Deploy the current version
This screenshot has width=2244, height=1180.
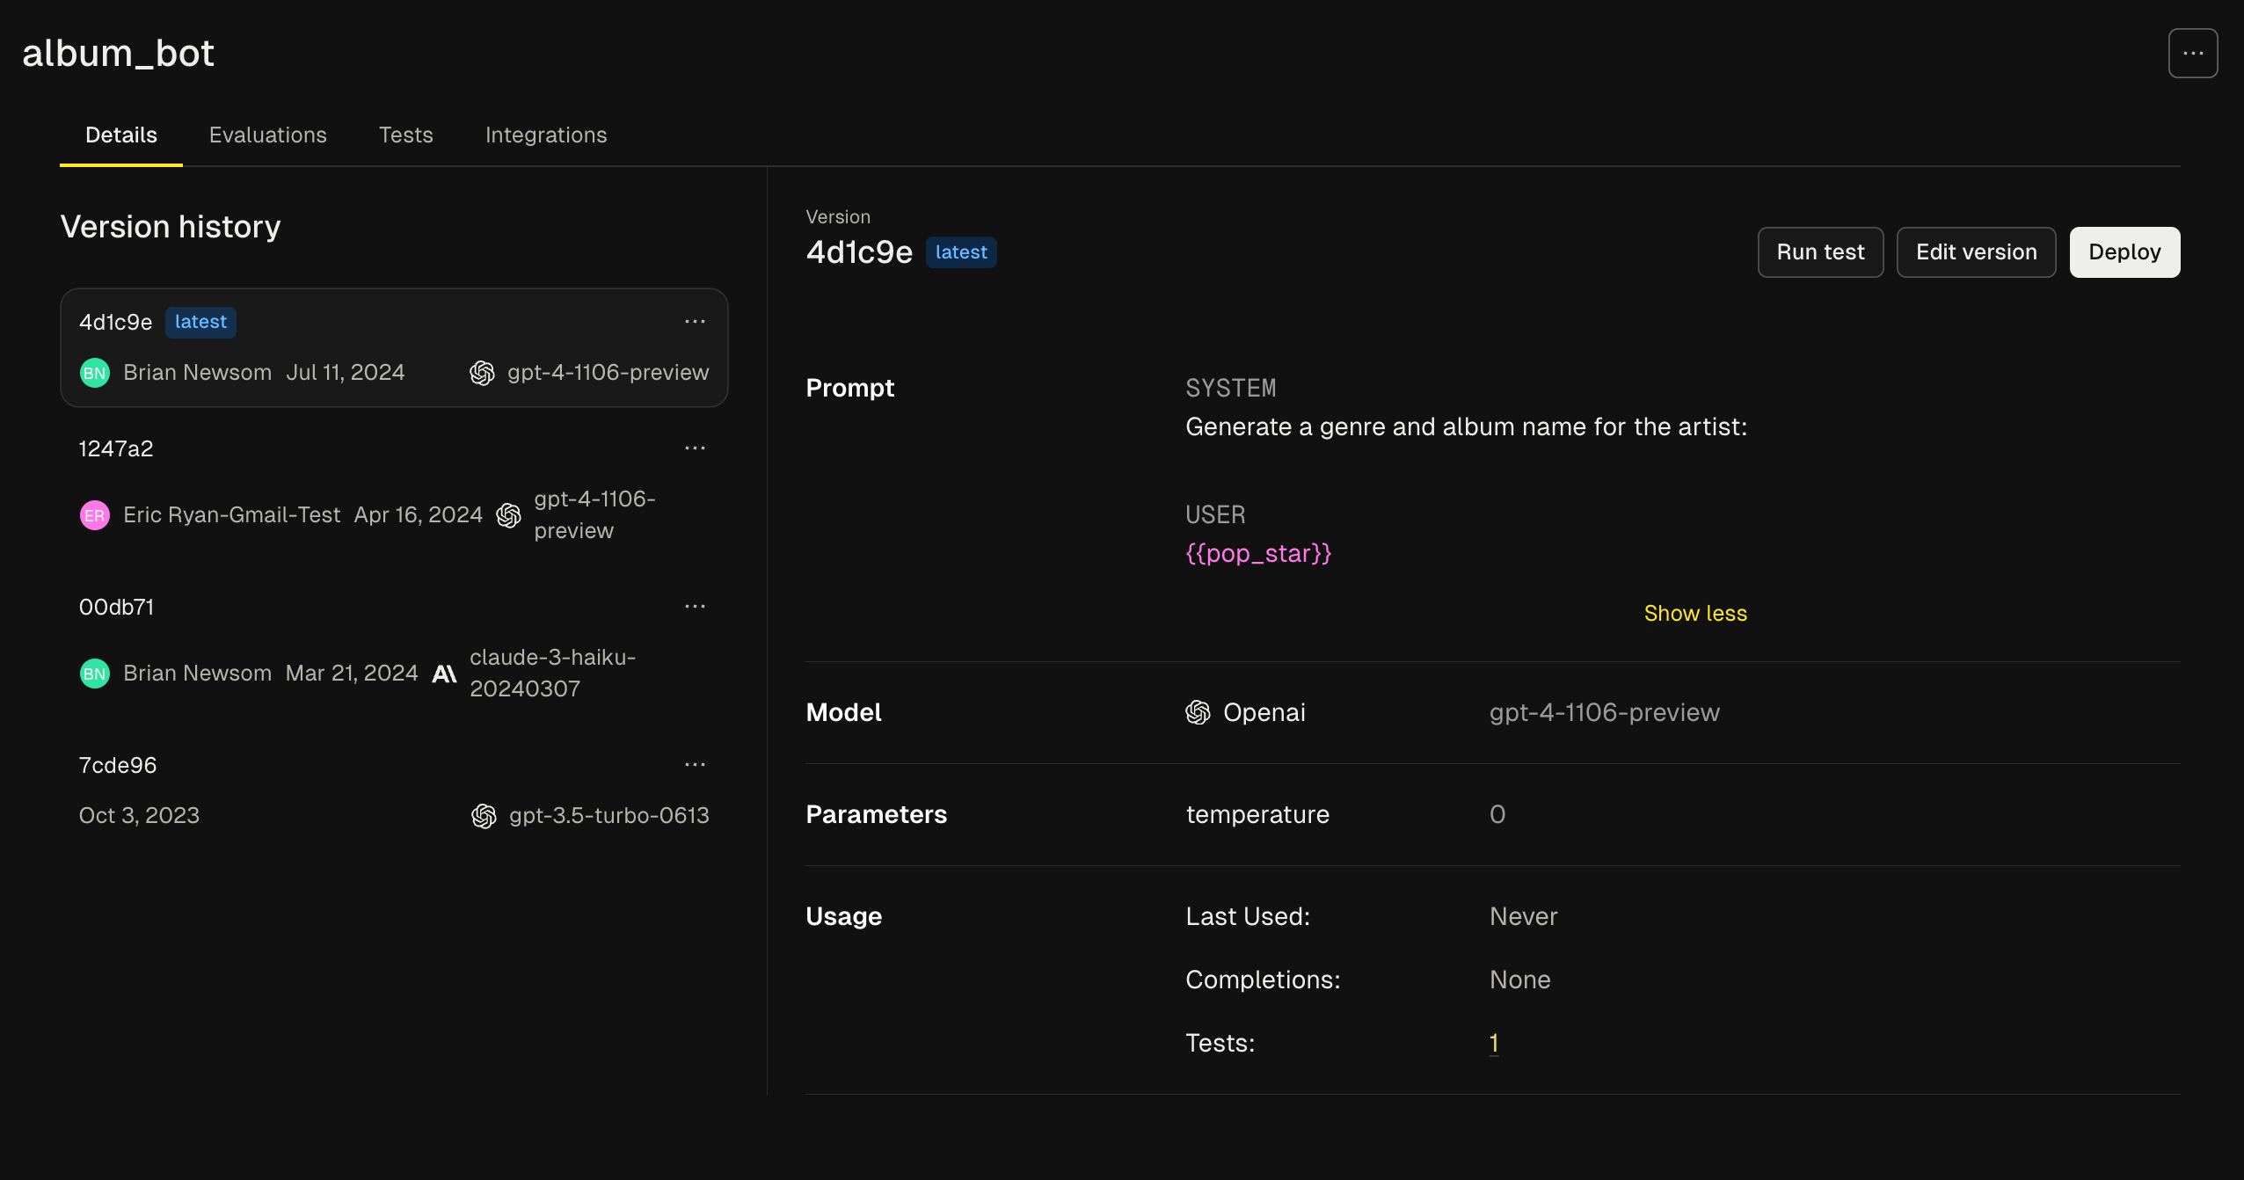[x=2124, y=252]
